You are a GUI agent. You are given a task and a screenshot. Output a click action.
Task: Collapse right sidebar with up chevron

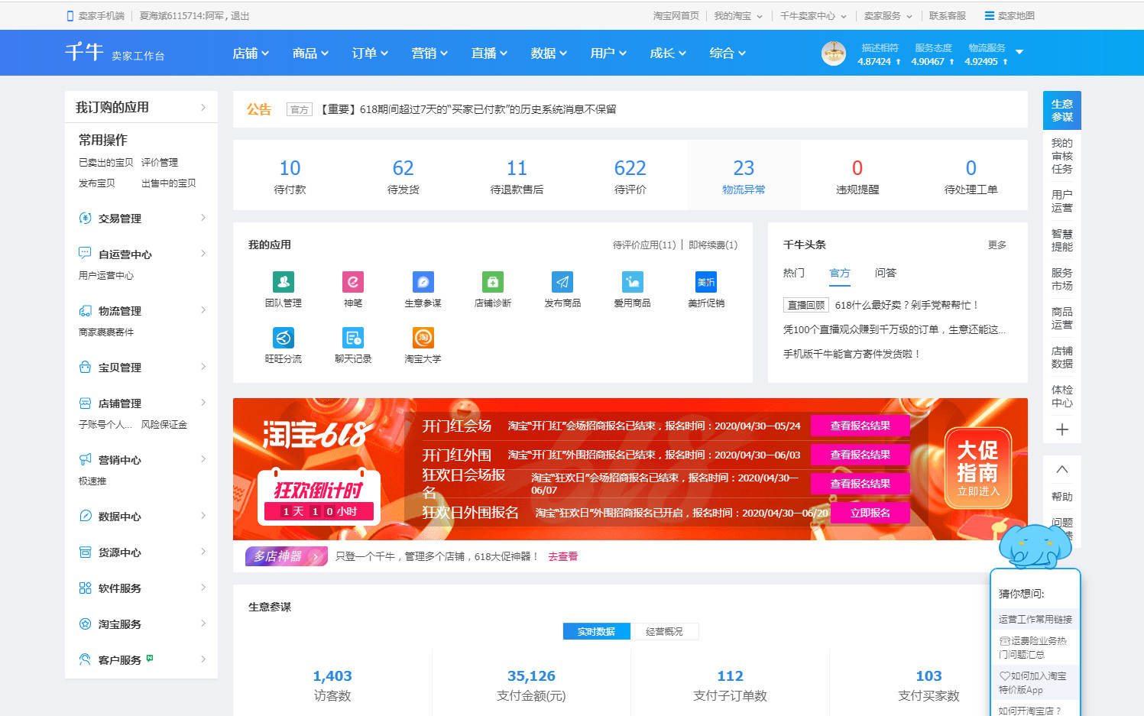pyautogui.click(x=1061, y=469)
